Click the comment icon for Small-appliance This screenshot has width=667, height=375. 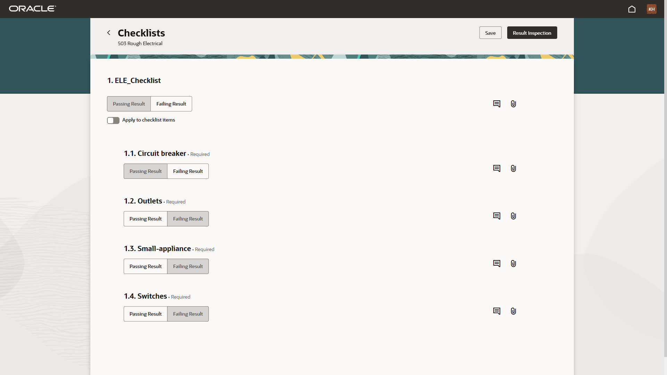(496, 263)
